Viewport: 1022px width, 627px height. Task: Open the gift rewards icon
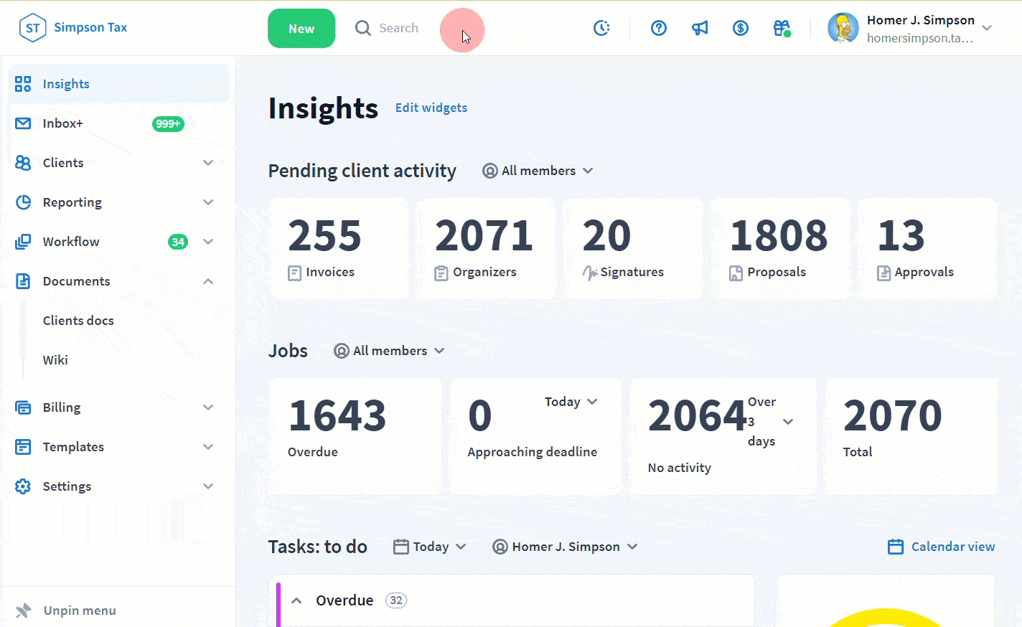782,28
